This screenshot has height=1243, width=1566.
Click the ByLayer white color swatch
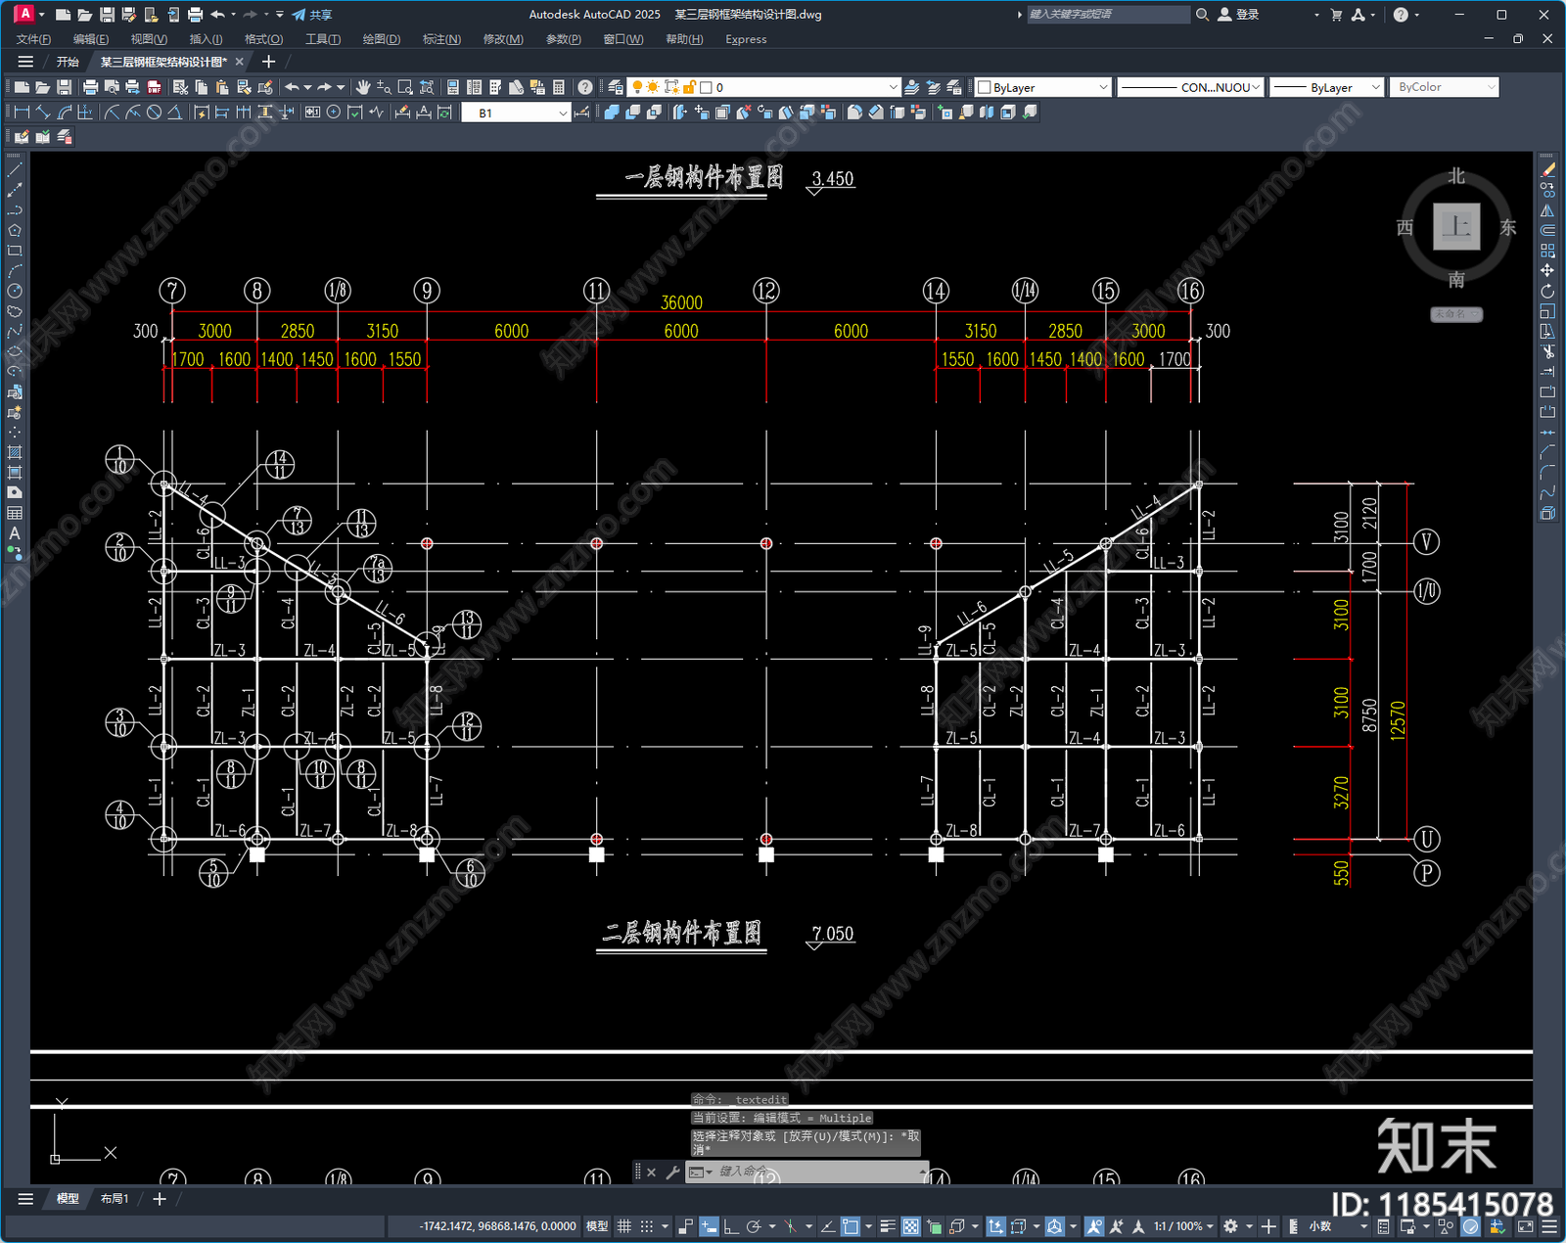(x=985, y=87)
